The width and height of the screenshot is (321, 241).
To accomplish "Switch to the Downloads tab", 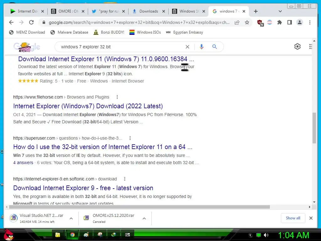I will [148, 11].
